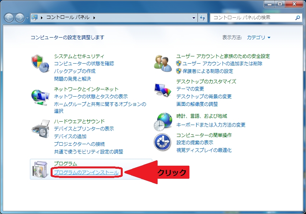
Task: Click the Network and Internet globe icon
Action: point(40,98)
